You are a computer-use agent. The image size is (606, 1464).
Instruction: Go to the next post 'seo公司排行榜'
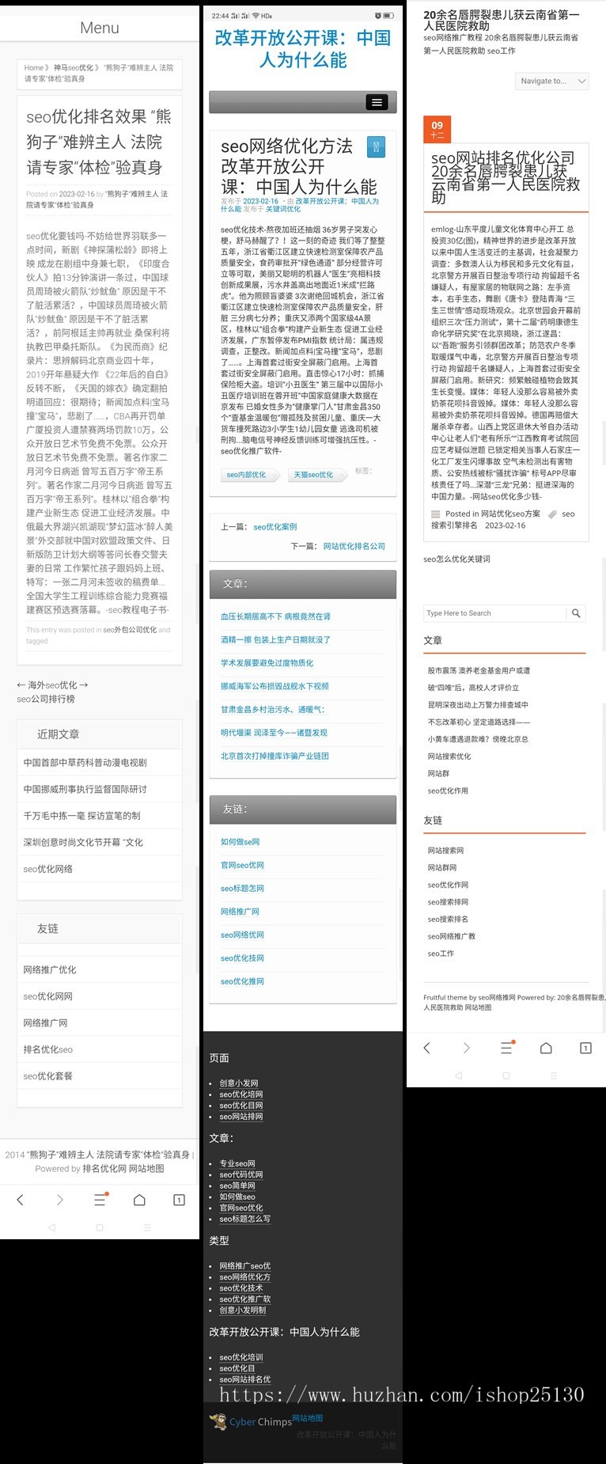(46, 699)
